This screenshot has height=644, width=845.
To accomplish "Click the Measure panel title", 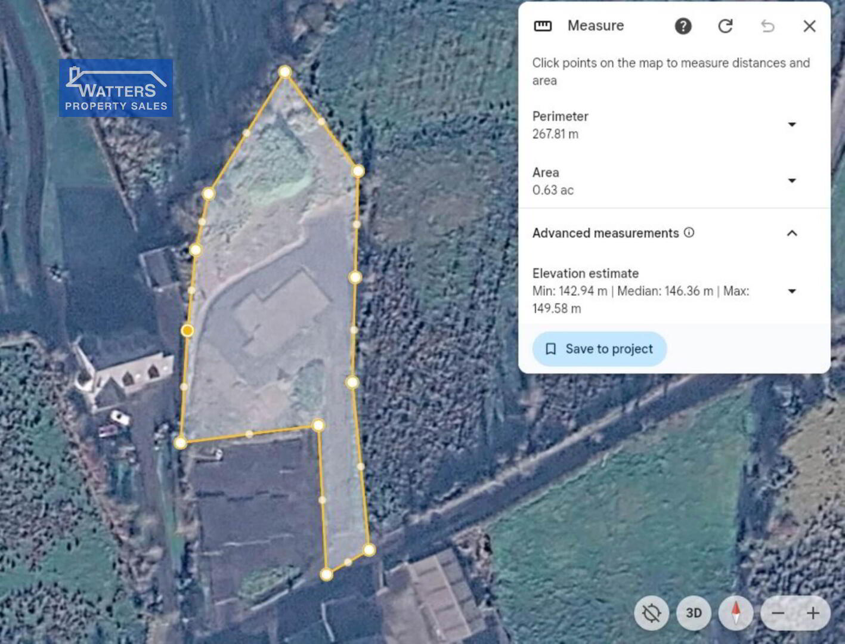I will [595, 26].
